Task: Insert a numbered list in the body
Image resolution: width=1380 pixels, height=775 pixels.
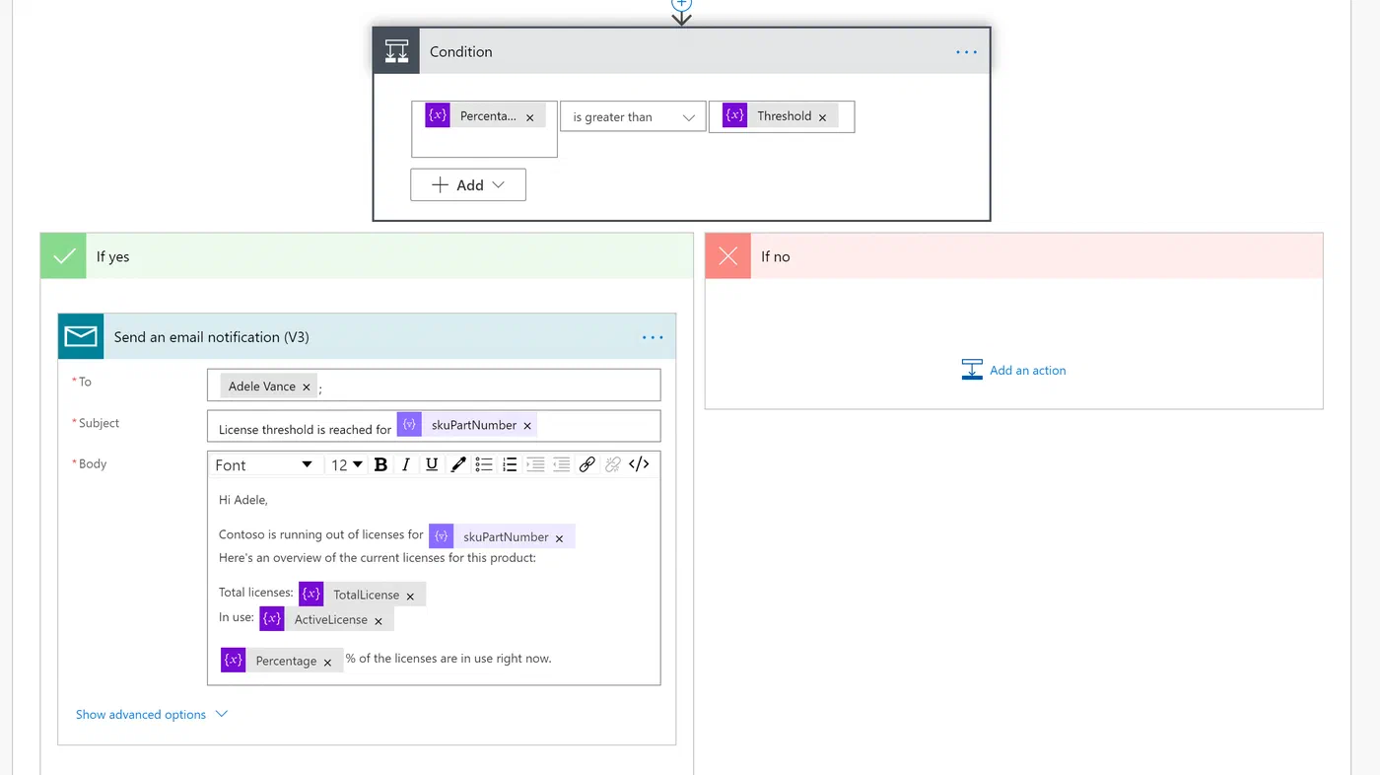Action: (510, 465)
